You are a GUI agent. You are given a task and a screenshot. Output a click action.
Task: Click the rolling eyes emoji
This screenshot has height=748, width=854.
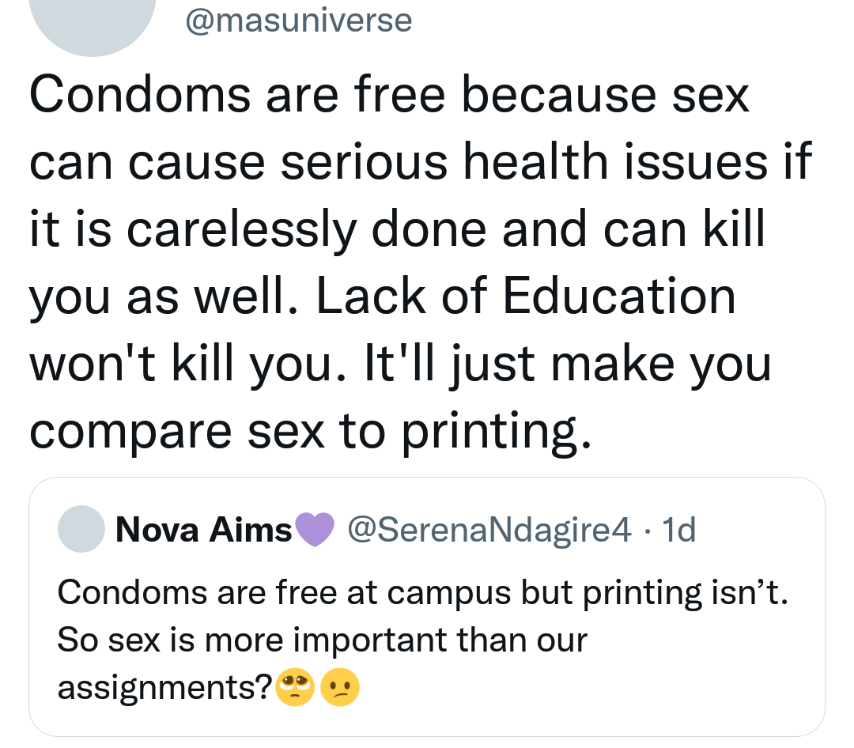[x=295, y=687]
